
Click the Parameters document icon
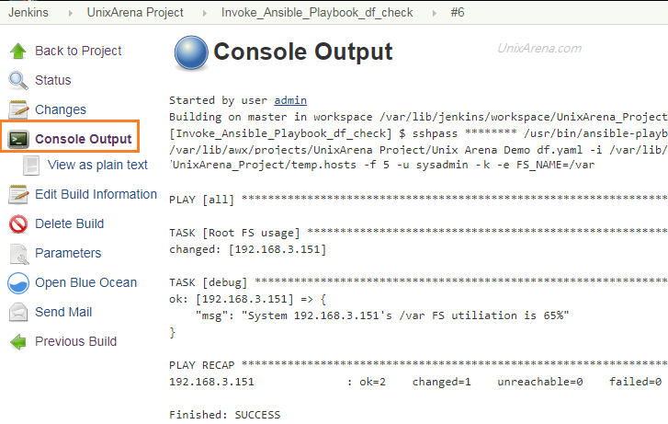coord(18,254)
